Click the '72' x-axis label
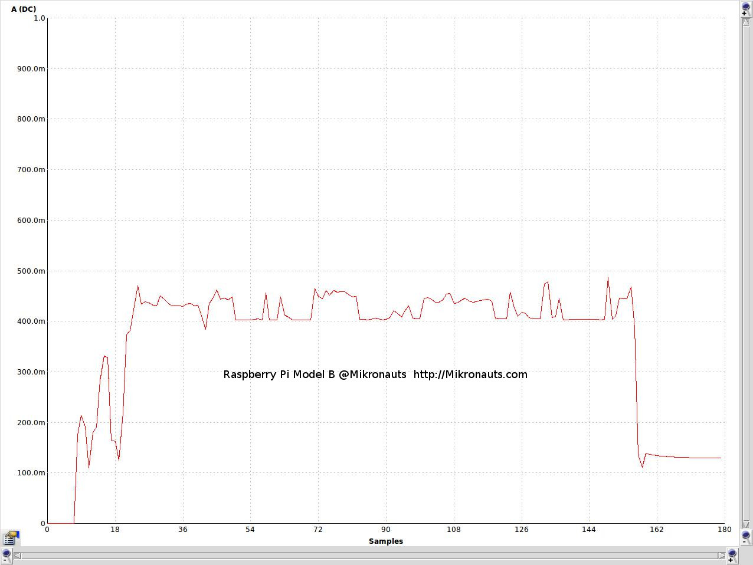Viewport: 753px width, 565px height. coord(318,530)
